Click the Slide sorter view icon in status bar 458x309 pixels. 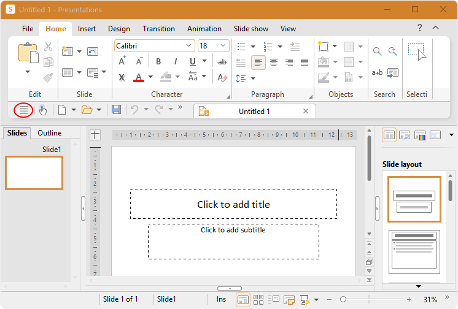coord(258,300)
